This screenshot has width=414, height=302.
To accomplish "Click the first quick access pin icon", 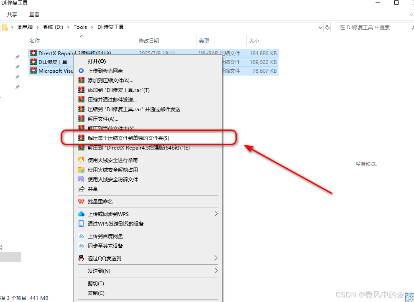I will 18,57.
